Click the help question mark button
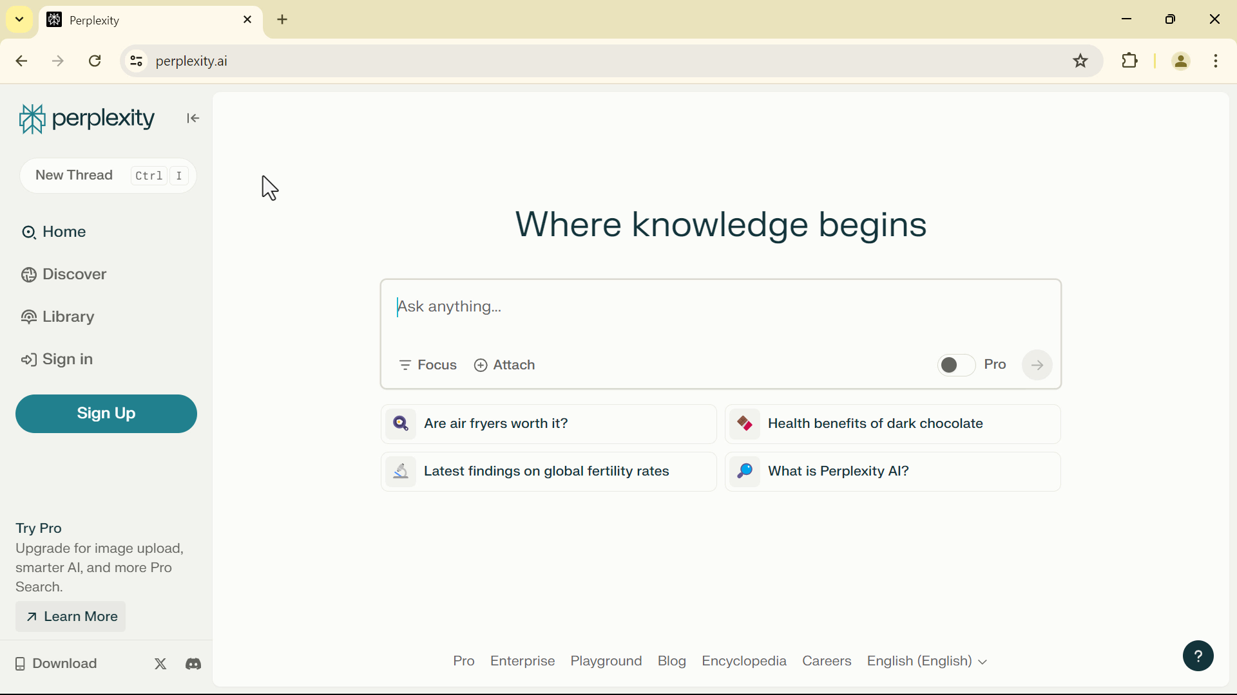Screen dimensions: 1237x695 [1198, 656]
